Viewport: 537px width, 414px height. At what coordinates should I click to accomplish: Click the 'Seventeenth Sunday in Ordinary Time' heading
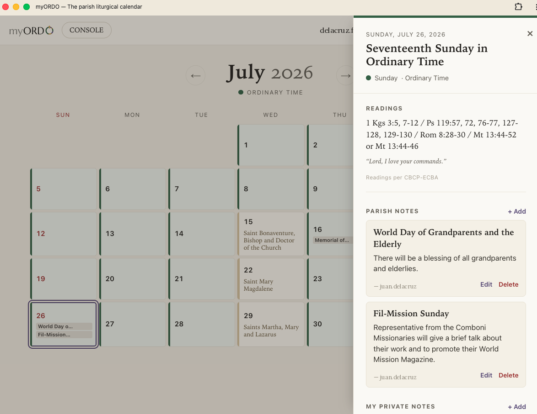427,55
